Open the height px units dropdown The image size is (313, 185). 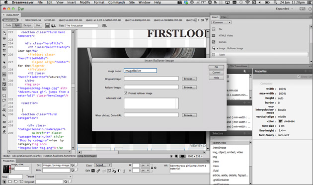[x=145, y=171]
